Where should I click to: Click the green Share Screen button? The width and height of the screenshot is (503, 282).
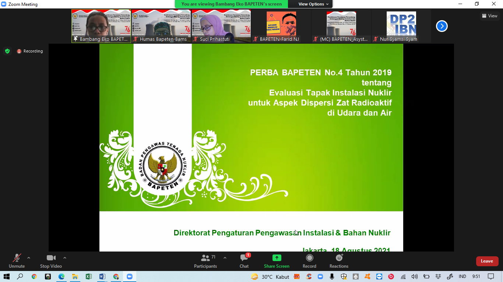click(x=277, y=261)
